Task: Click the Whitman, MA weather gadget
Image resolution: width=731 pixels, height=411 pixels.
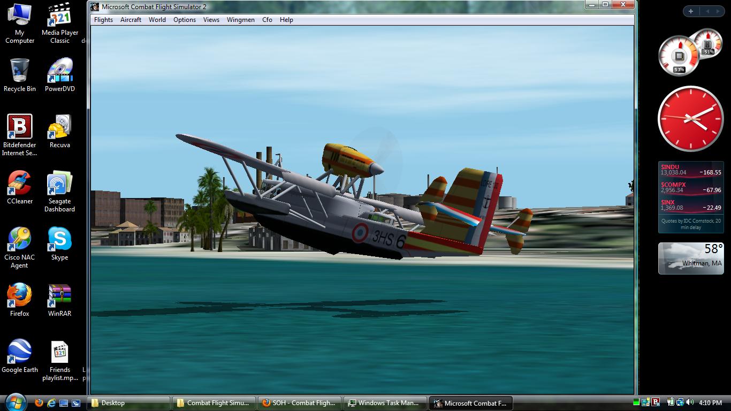Action: click(690, 258)
